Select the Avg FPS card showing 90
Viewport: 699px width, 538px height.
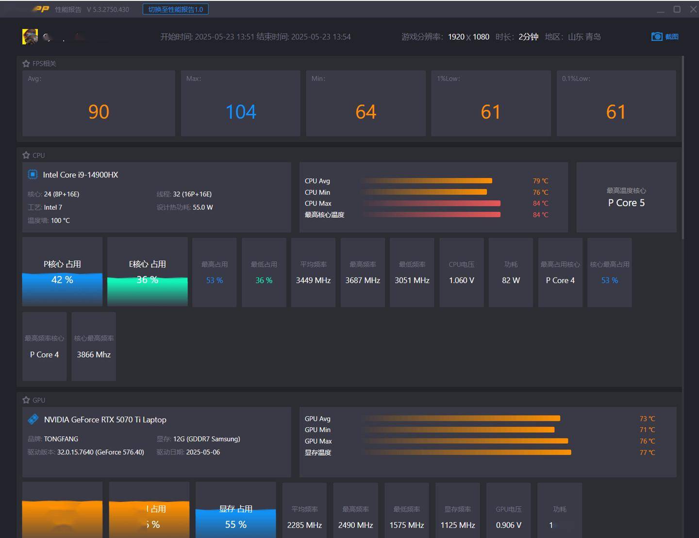(99, 104)
